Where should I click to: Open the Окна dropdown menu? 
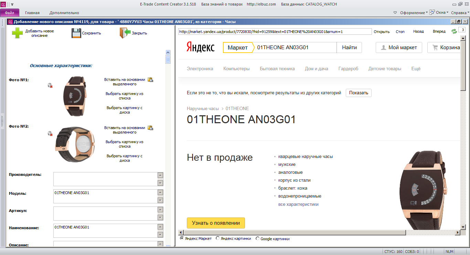439,12
